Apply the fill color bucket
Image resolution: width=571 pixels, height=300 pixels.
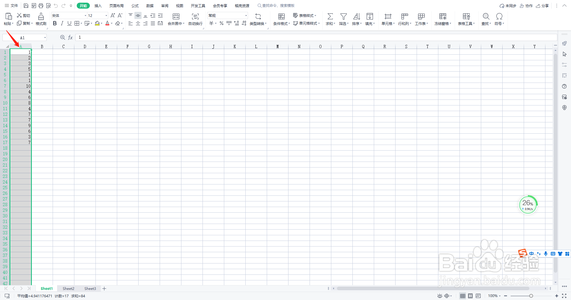click(97, 23)
